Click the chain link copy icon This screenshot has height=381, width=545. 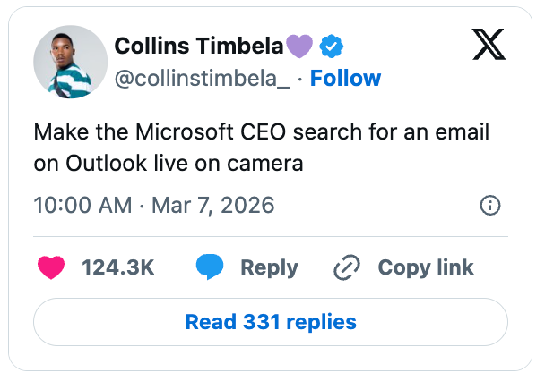click(346, 267)
